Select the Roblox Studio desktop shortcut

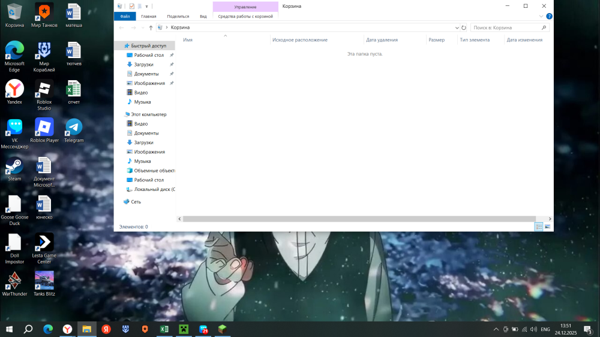(x=44, y=95)
